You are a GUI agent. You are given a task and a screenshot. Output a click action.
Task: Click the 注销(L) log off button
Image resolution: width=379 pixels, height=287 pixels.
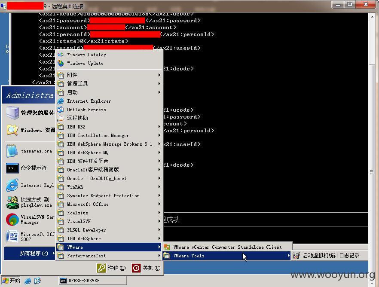tap(111, 268)
